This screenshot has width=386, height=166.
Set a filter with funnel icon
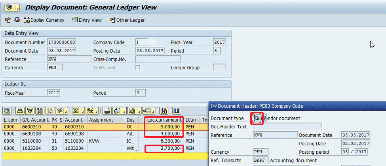(x=59, y=111)
